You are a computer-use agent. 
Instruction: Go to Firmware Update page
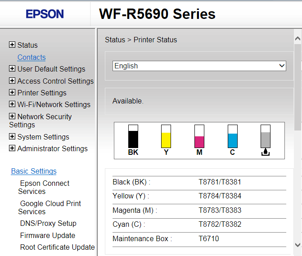pyautogui.click(x=48, y=235)
